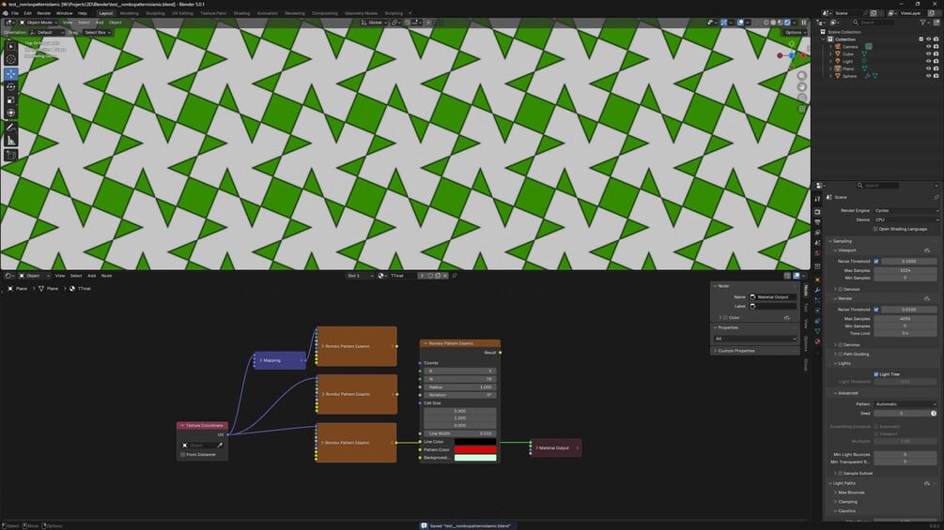Select the Measure tool in viewport toolbar
944x530 pixels.
tap(11, 141)
